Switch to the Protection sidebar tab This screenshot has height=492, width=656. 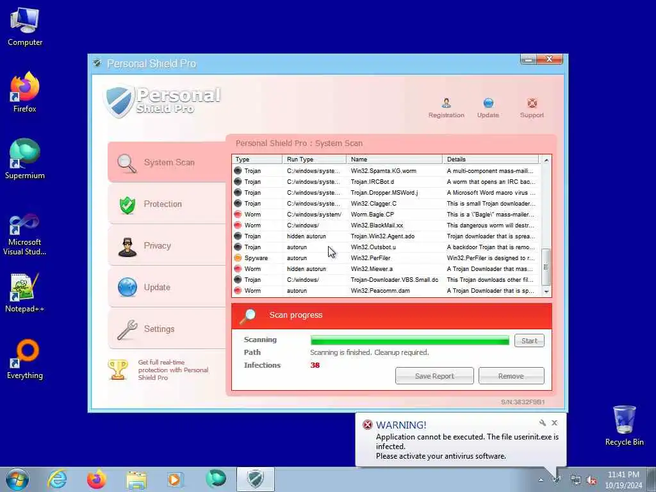(x=167, y=204)
